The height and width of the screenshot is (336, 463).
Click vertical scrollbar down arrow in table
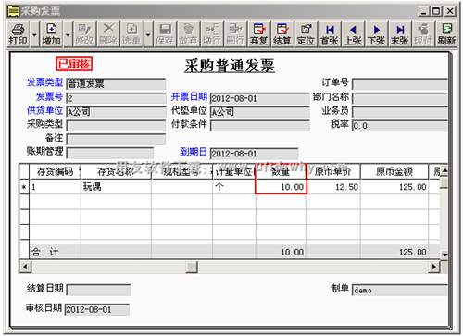tap(444, 255)
